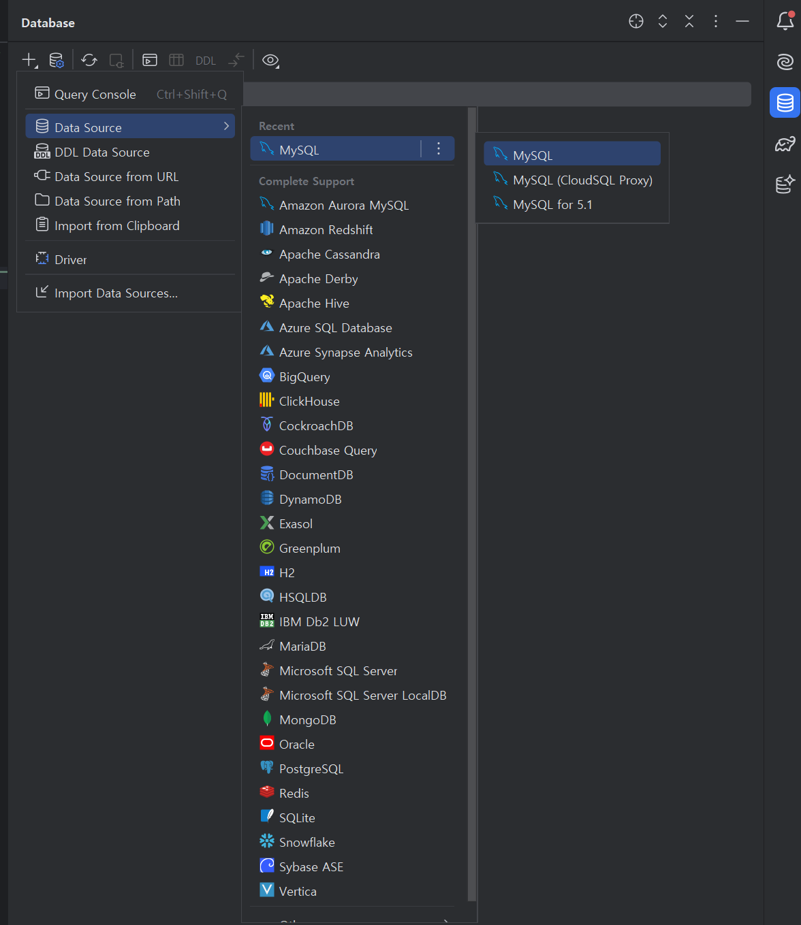Select IBM Db2 LUW
801x925 pixels.
pyautogui.click(x=352, y=621)
